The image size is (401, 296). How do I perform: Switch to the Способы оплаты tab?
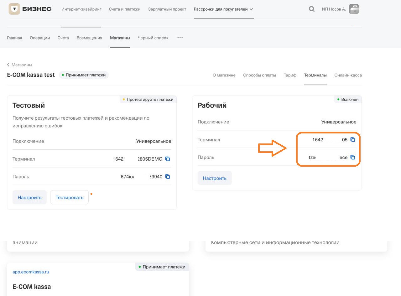pos(259,75)
